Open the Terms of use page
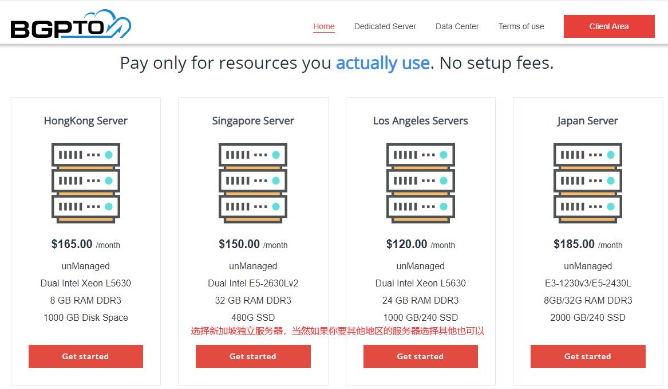This screenshot has height=389, width=668. click(521, 26)
